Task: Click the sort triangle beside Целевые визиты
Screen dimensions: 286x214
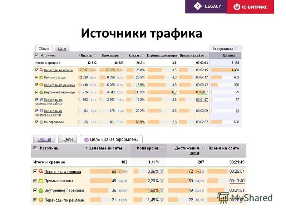Action: click(x=87, y=148)
